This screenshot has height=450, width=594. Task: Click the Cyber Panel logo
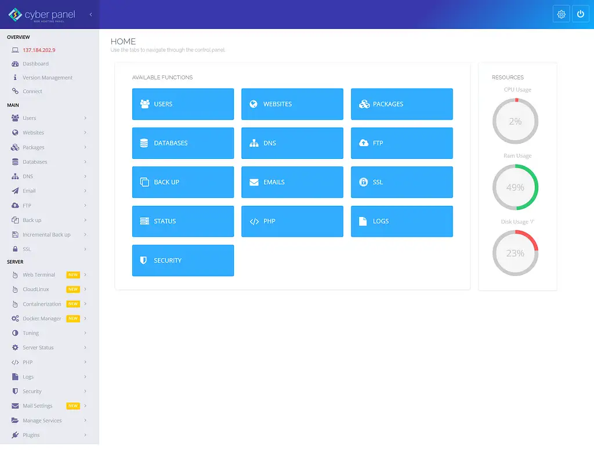42,14
